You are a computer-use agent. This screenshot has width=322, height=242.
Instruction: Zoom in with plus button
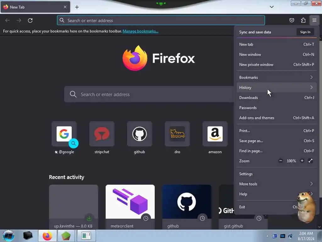(302, 161)
